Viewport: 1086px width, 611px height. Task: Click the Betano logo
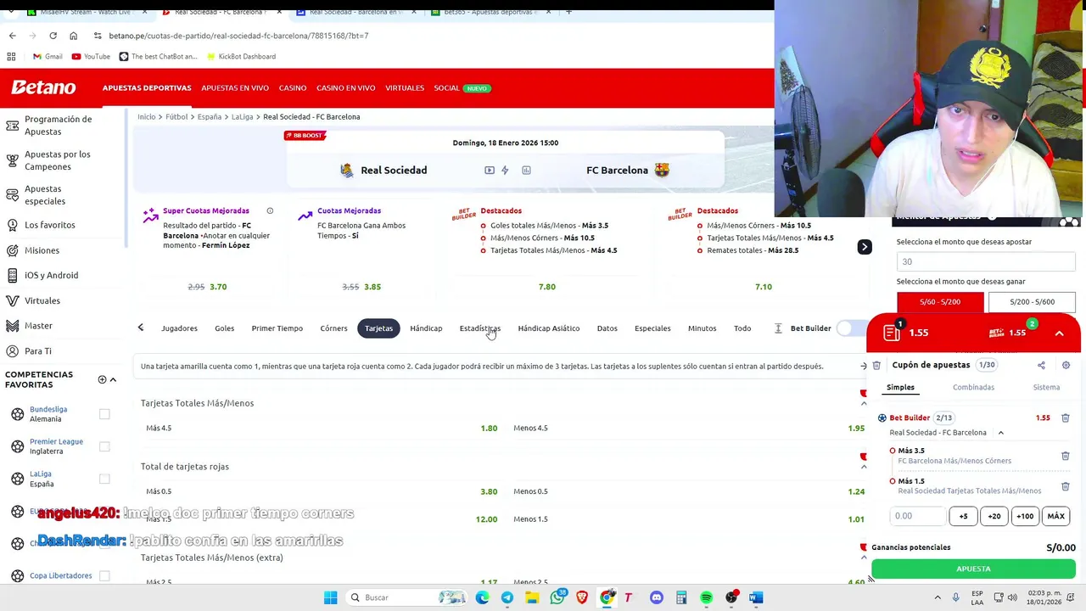click(43, 87)
